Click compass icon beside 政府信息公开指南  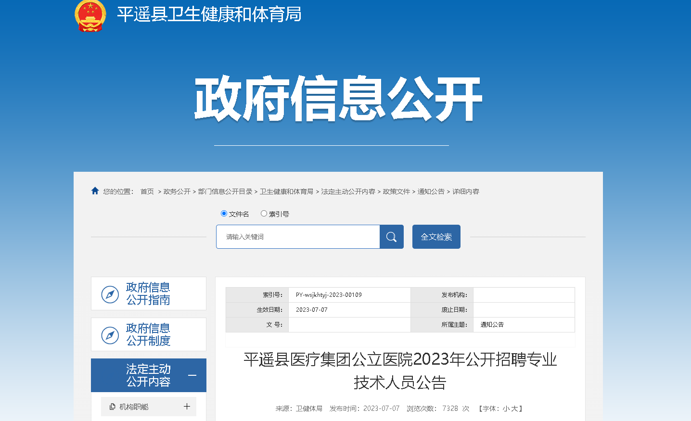click(110, 294)
